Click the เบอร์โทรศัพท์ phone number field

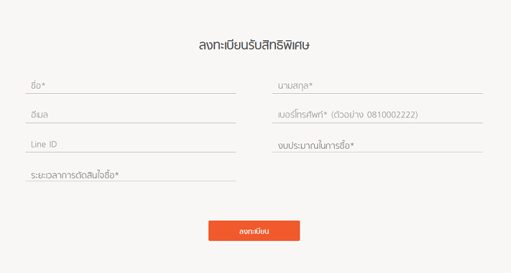377,115
